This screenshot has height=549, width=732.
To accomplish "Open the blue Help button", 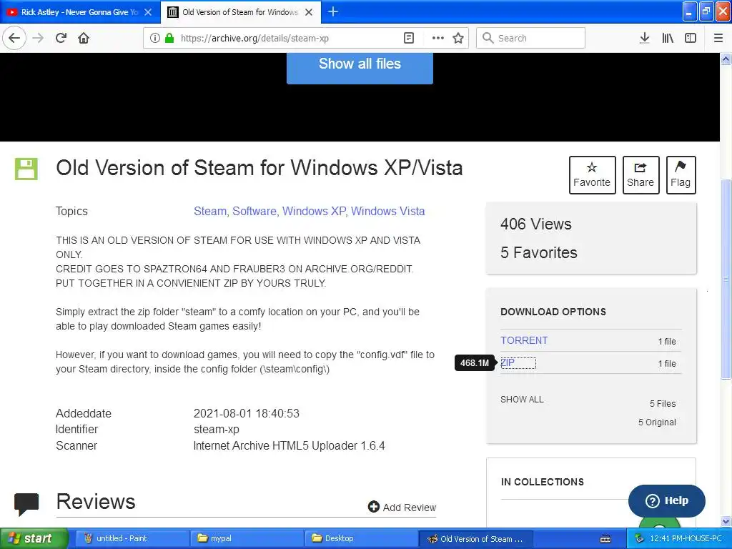I will [x=667, y=500].
